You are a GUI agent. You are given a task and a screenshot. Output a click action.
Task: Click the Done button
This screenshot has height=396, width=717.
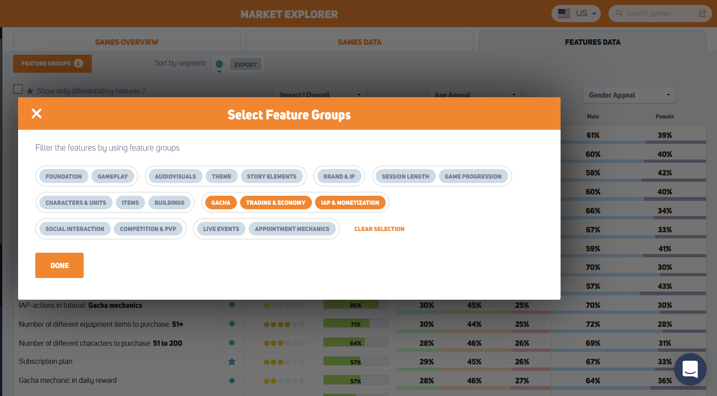tap(59, 265)
